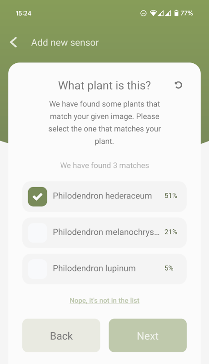
Task: Tap the back arrow icon in header
Action: pos(14,42)
